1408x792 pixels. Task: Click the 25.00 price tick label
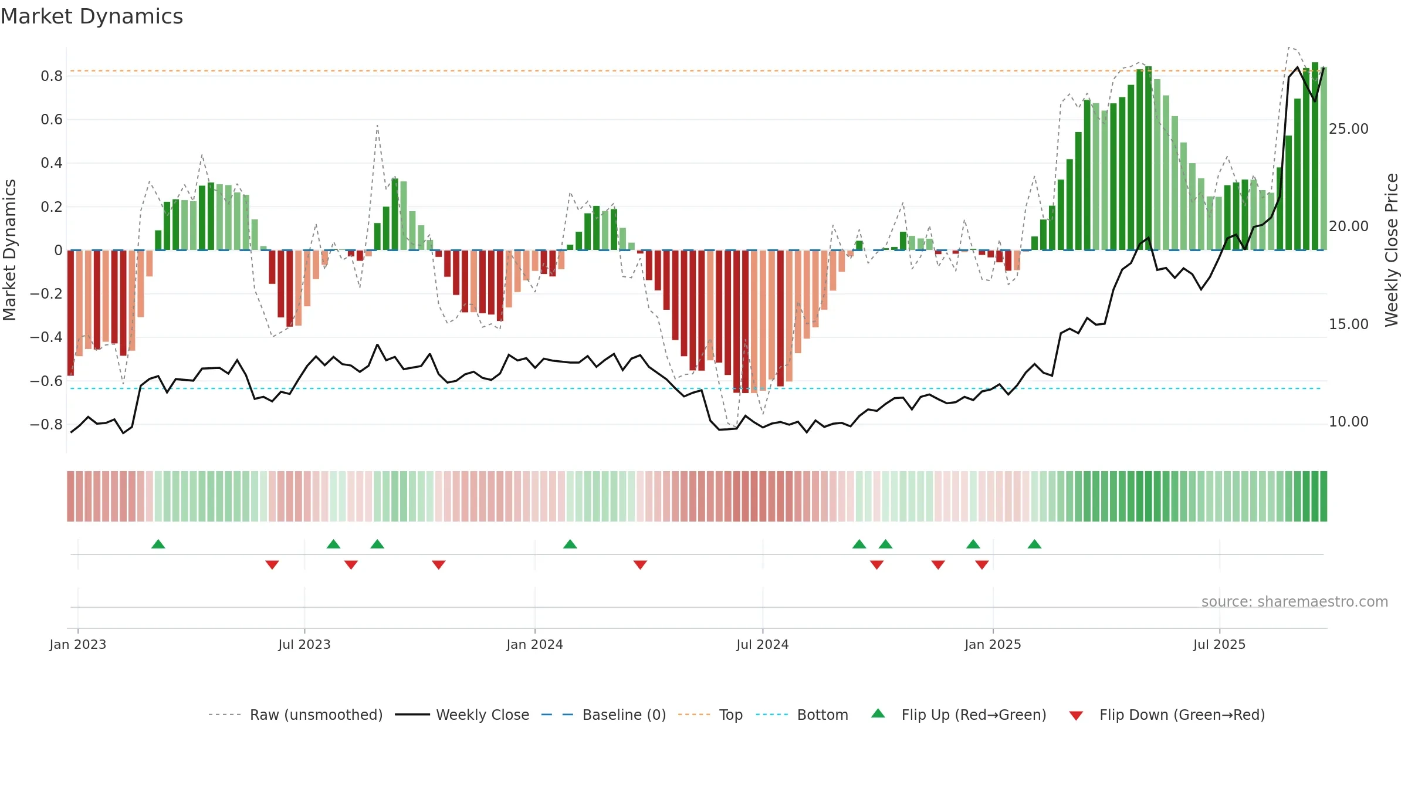(x=1349, y=128)
